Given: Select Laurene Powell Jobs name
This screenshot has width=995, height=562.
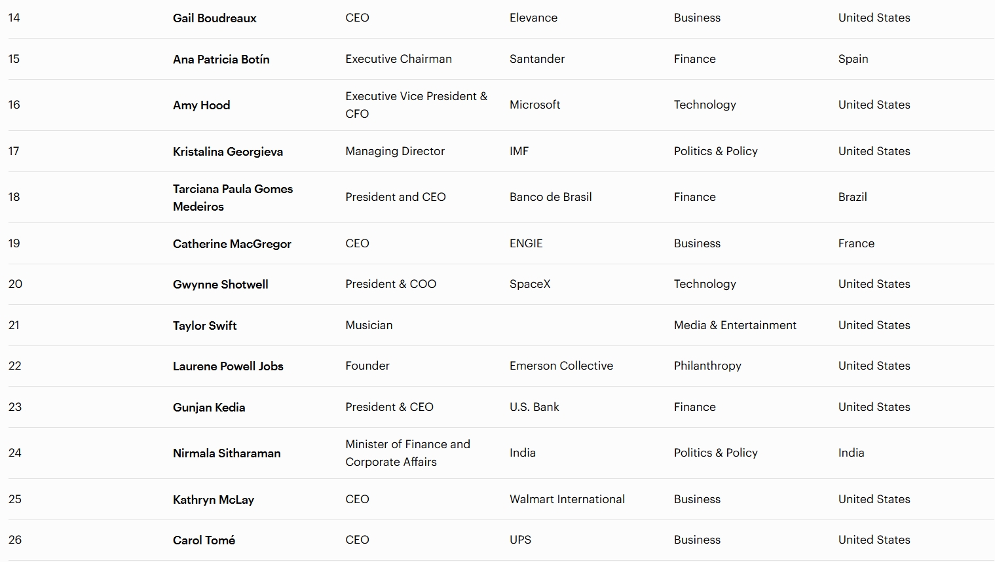Looking at the screenshot, I should (x=228, y=366).
